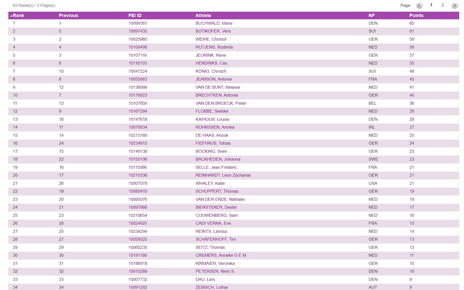The width and height of the screenshot is (464, 290).
Task: Click FEI ID 10116103
Action: 138,63
